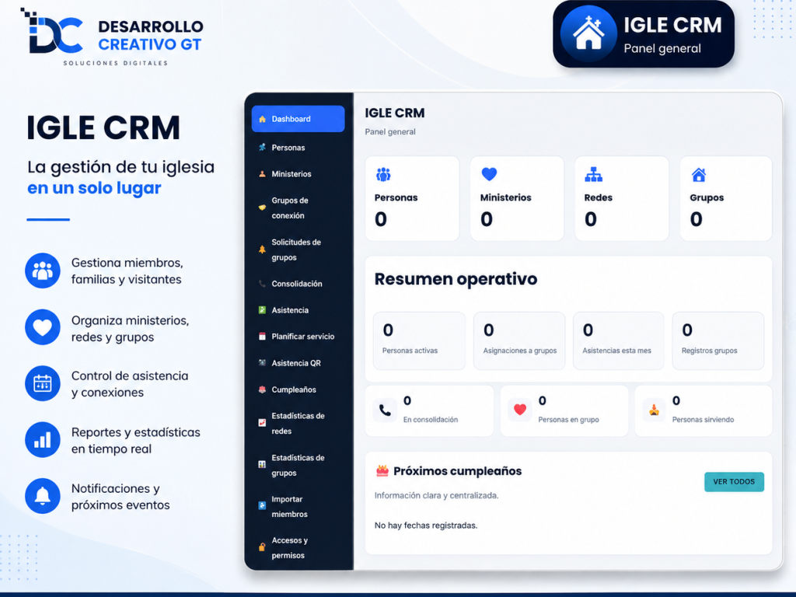Click the heart circle beside Organiza ministerios
Viewport: 796px width, 597px height.
[x=43, y=327]
